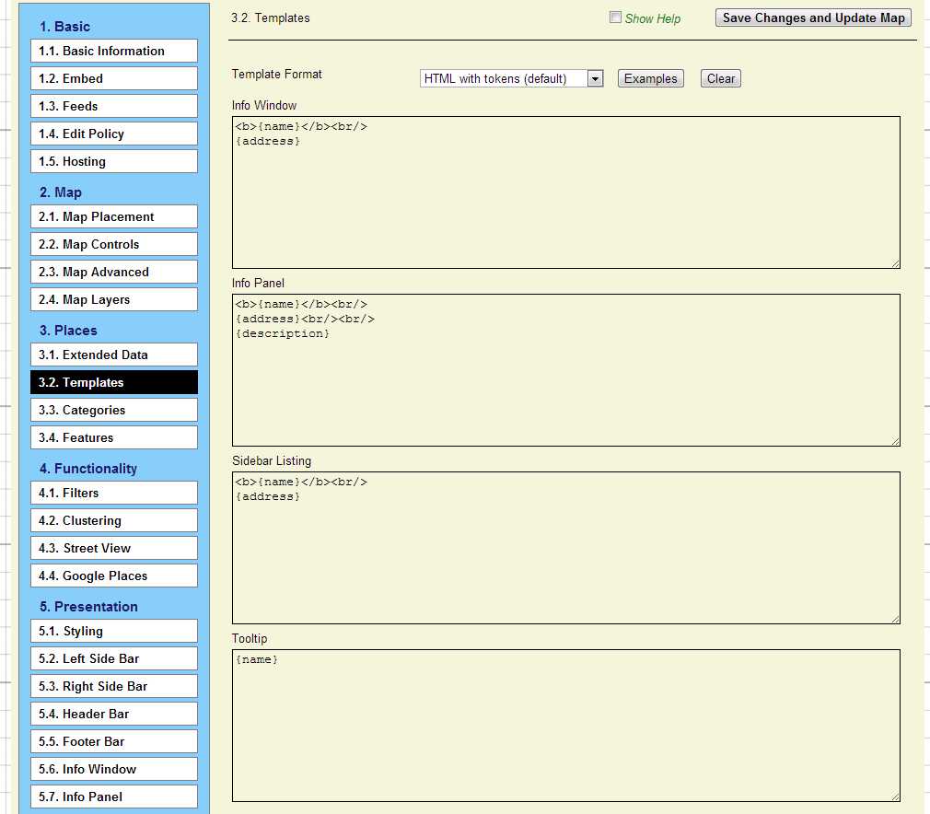Image resolution: width=930 pixels, height=814 pixels.
Task: Open 5.3. Right Side Bar
Action: 114,686
